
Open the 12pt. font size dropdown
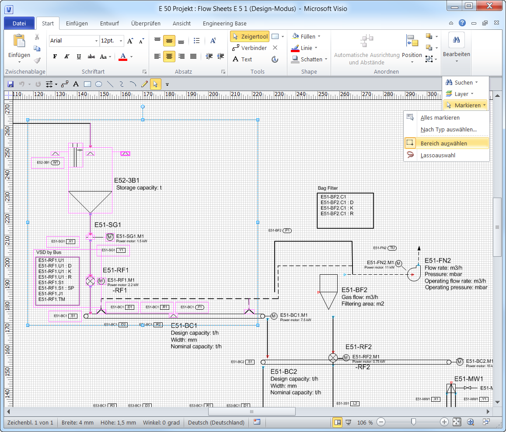pos(121,41)
